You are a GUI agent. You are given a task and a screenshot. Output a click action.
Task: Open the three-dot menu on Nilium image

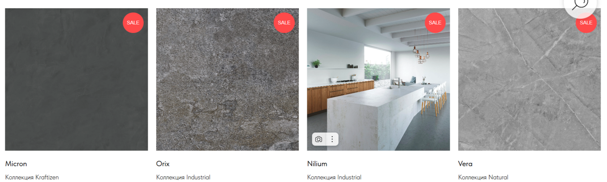point(332,139)
